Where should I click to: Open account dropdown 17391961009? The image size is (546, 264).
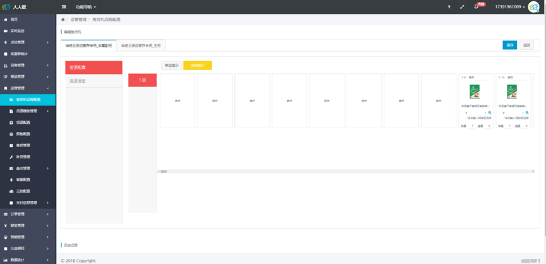[x=510, y=7]
